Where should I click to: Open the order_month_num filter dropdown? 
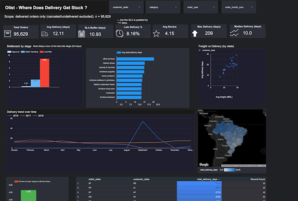pyautogui.click(x=239, y=7)
